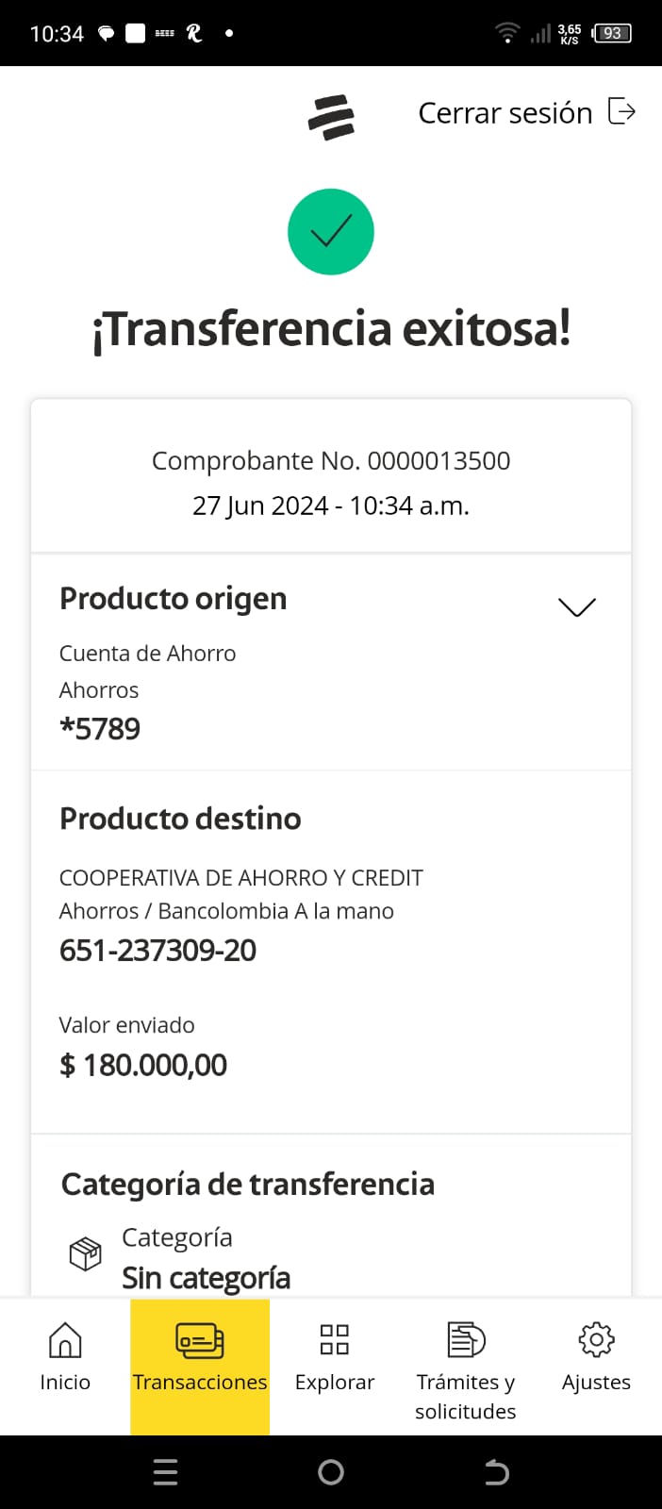Screen dimensions: 662x1509
Task: Tap the Trámites y solicitudes document icon
Action: coord(466,1339)
